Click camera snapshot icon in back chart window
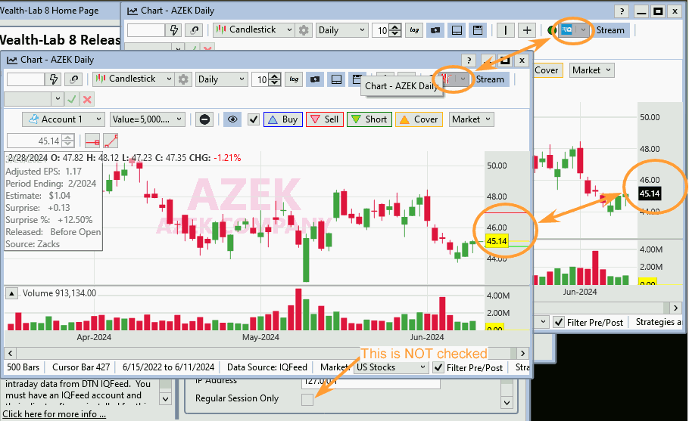The height and width of the screenshot is (421, 689). (x=435, y=30)
